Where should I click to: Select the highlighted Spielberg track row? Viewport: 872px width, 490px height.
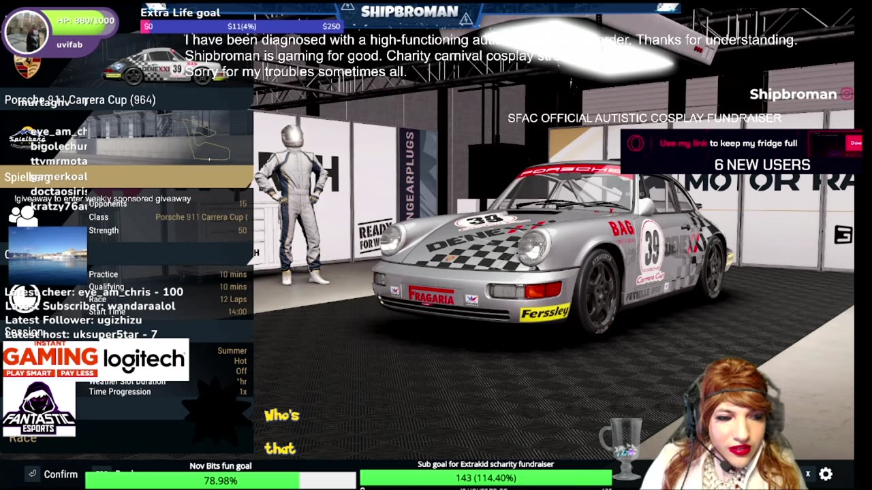[x=127, y=177]
